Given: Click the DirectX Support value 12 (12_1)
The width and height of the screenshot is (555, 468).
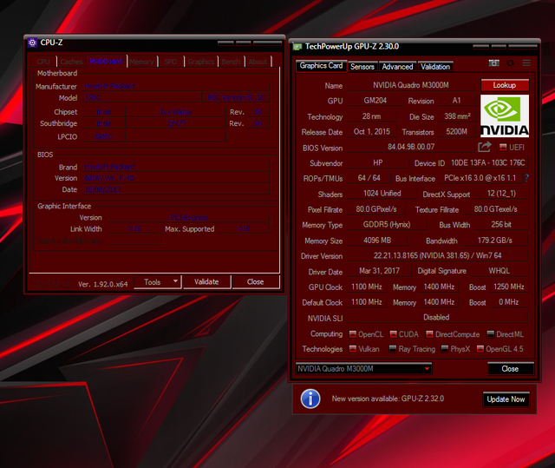Looking at the screenshot, I should click(x=501, y=194).
